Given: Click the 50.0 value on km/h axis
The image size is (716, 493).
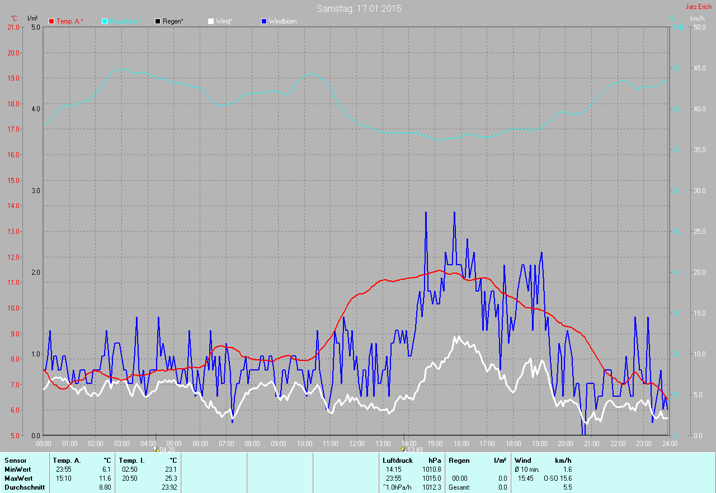Looking at the screenshot, I should [700, 27].
